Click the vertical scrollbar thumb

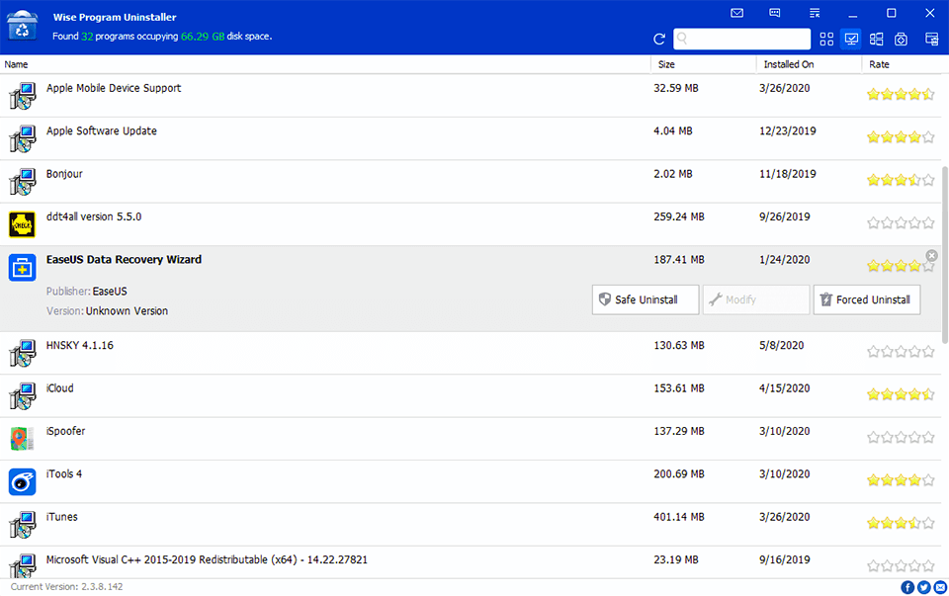point(945,255)
